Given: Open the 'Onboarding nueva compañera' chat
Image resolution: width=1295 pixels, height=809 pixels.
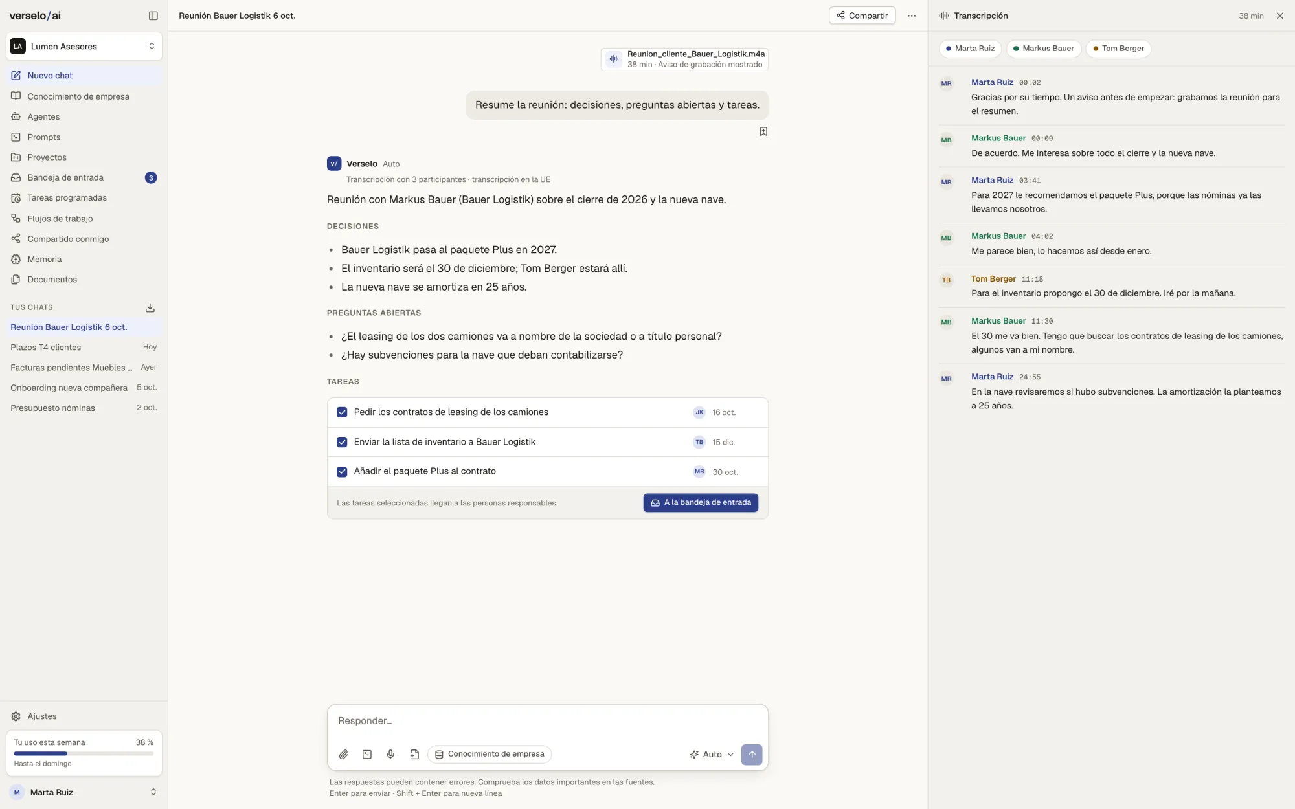Looking at the screenshot, I should click(84, 388).
